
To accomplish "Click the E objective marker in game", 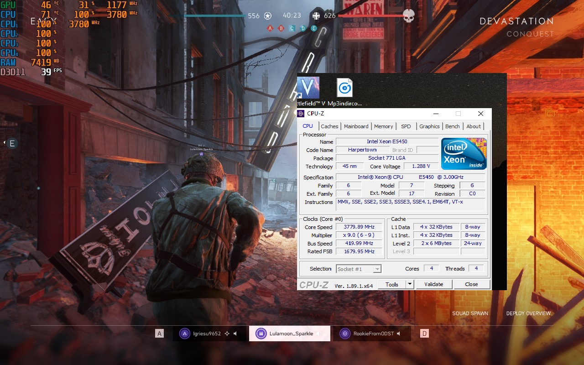I will pos(12,143).
